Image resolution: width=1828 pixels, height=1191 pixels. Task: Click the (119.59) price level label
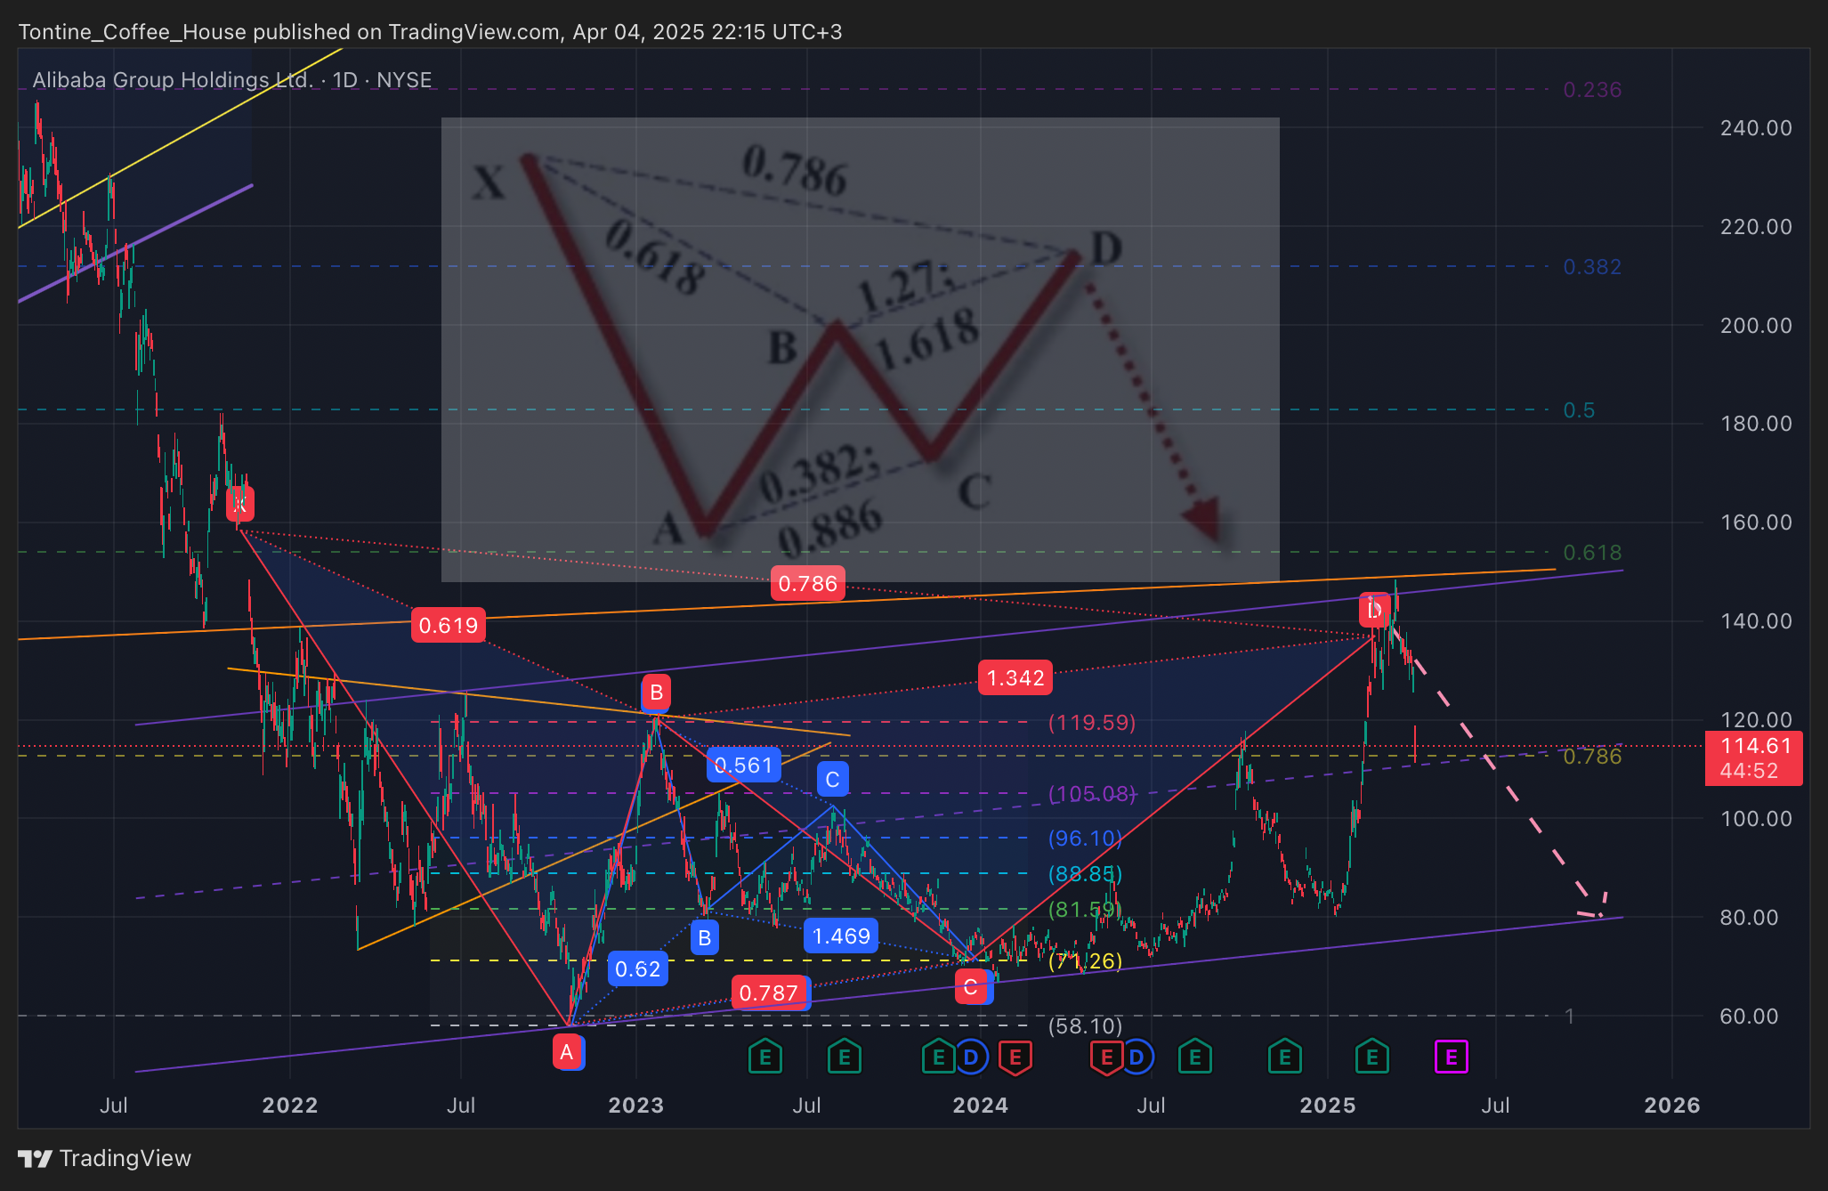(x=1092, y=722)
